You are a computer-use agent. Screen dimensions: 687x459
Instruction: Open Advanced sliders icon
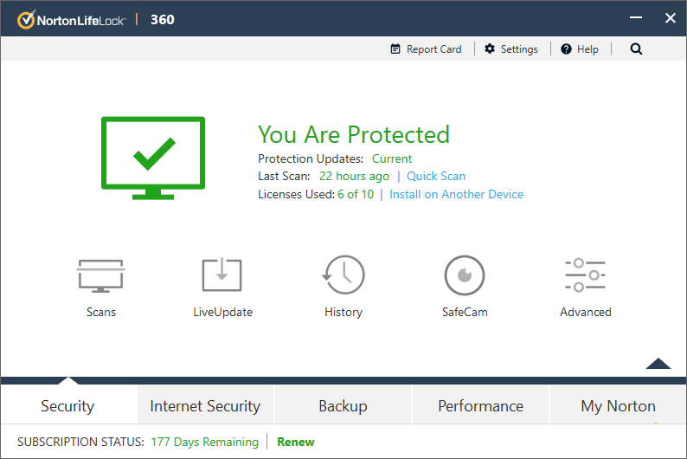tap(585, 275)
